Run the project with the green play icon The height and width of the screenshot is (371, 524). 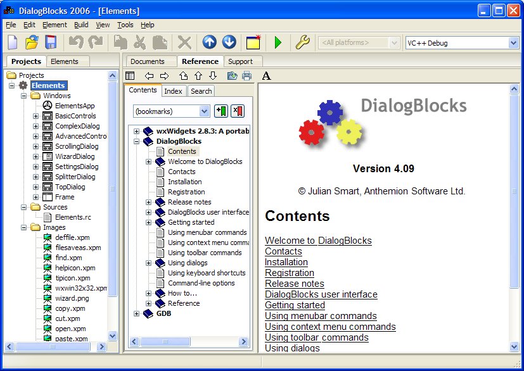point(279,42)
